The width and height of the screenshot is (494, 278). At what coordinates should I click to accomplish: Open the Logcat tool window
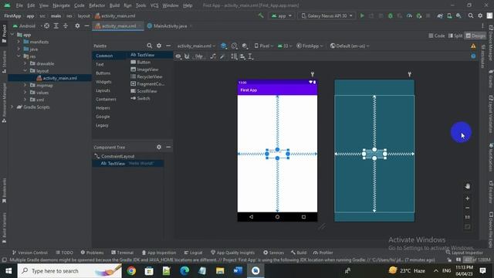(x=193, y=253)
